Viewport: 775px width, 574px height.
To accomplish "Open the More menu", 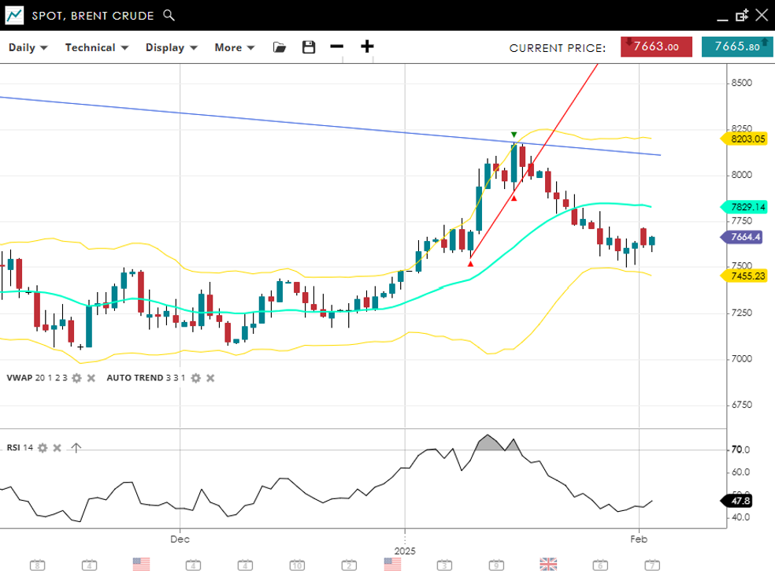I will point(234,47).
